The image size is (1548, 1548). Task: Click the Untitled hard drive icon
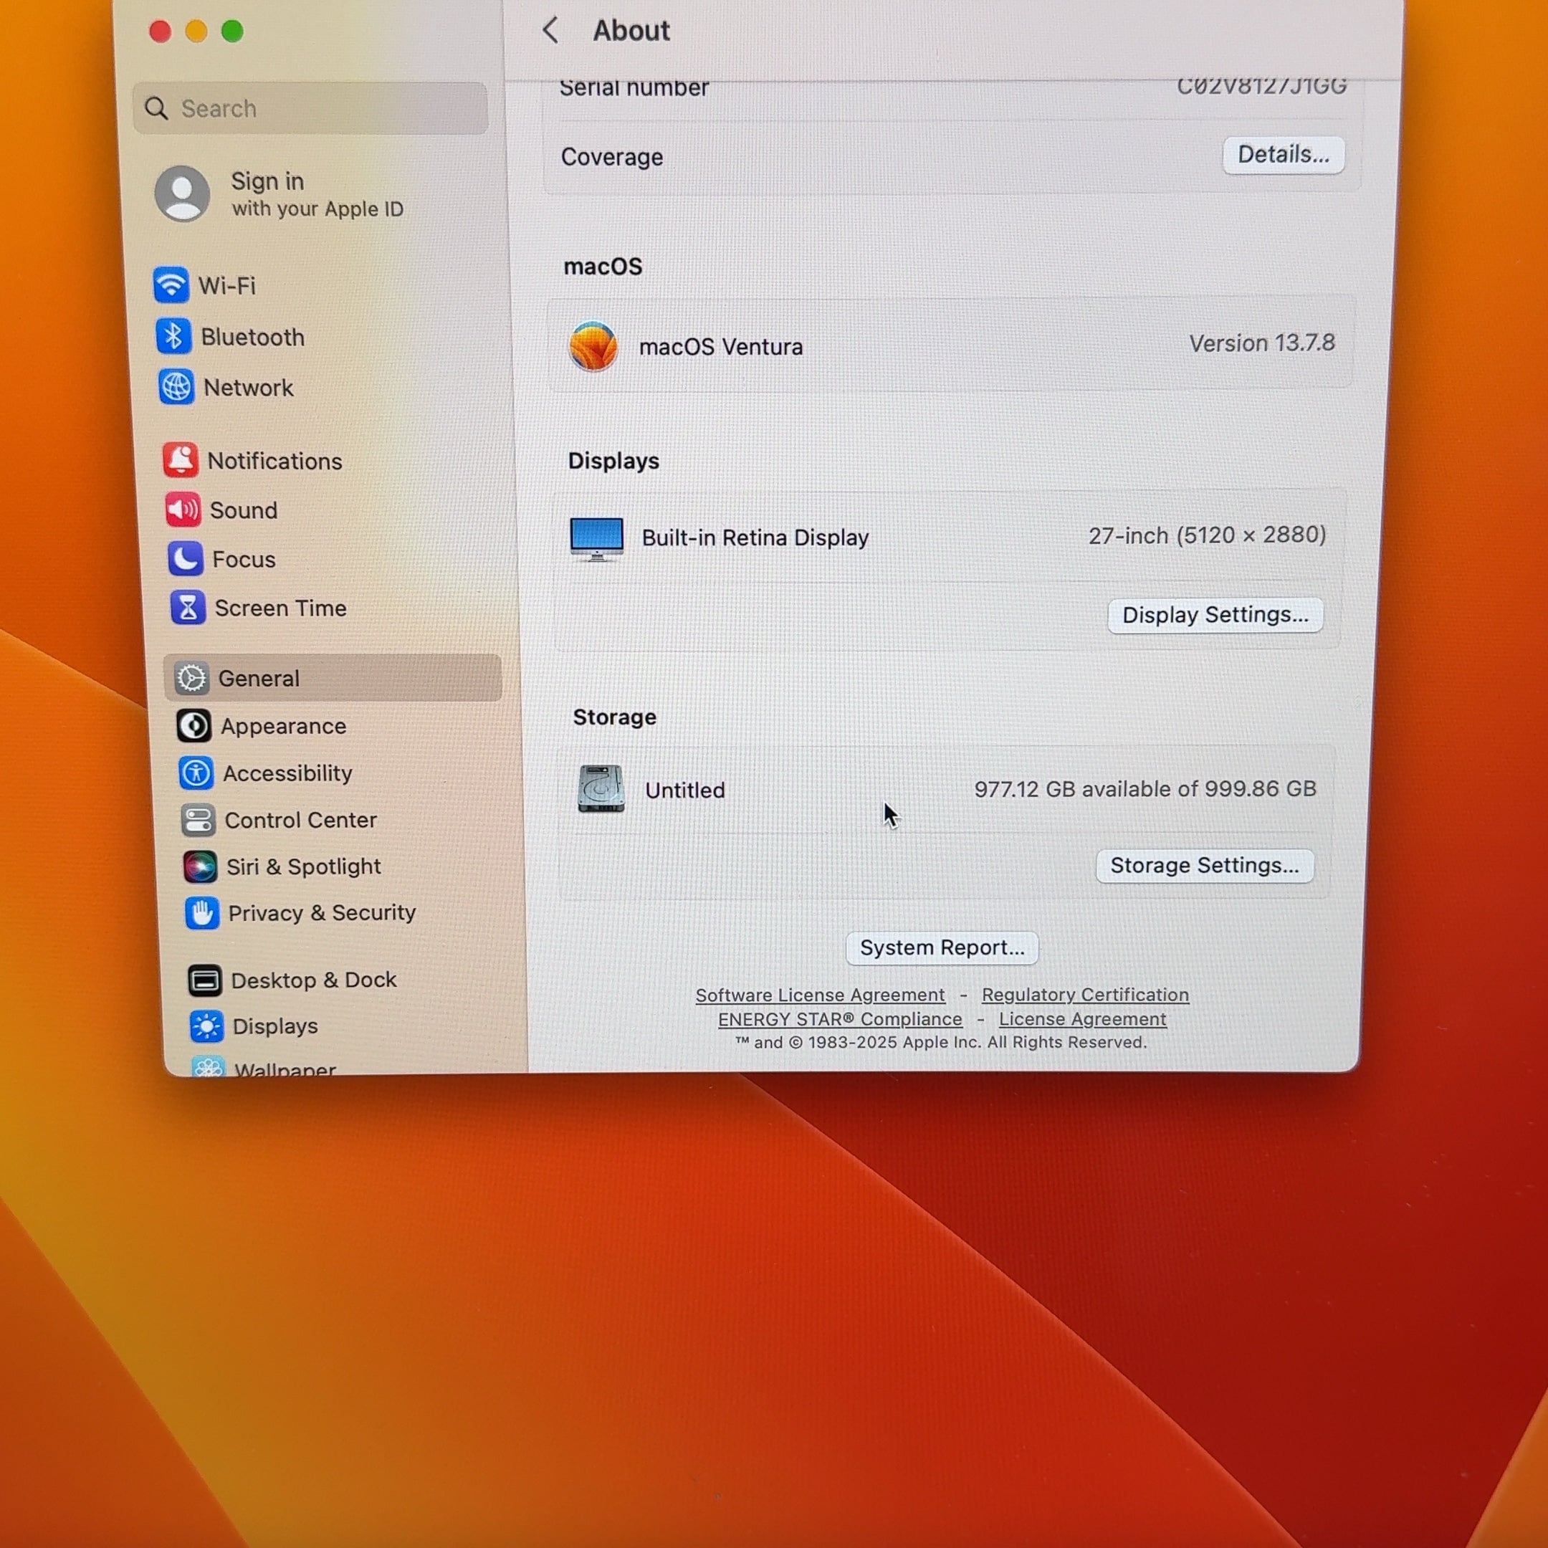click(x=601, y=788)
